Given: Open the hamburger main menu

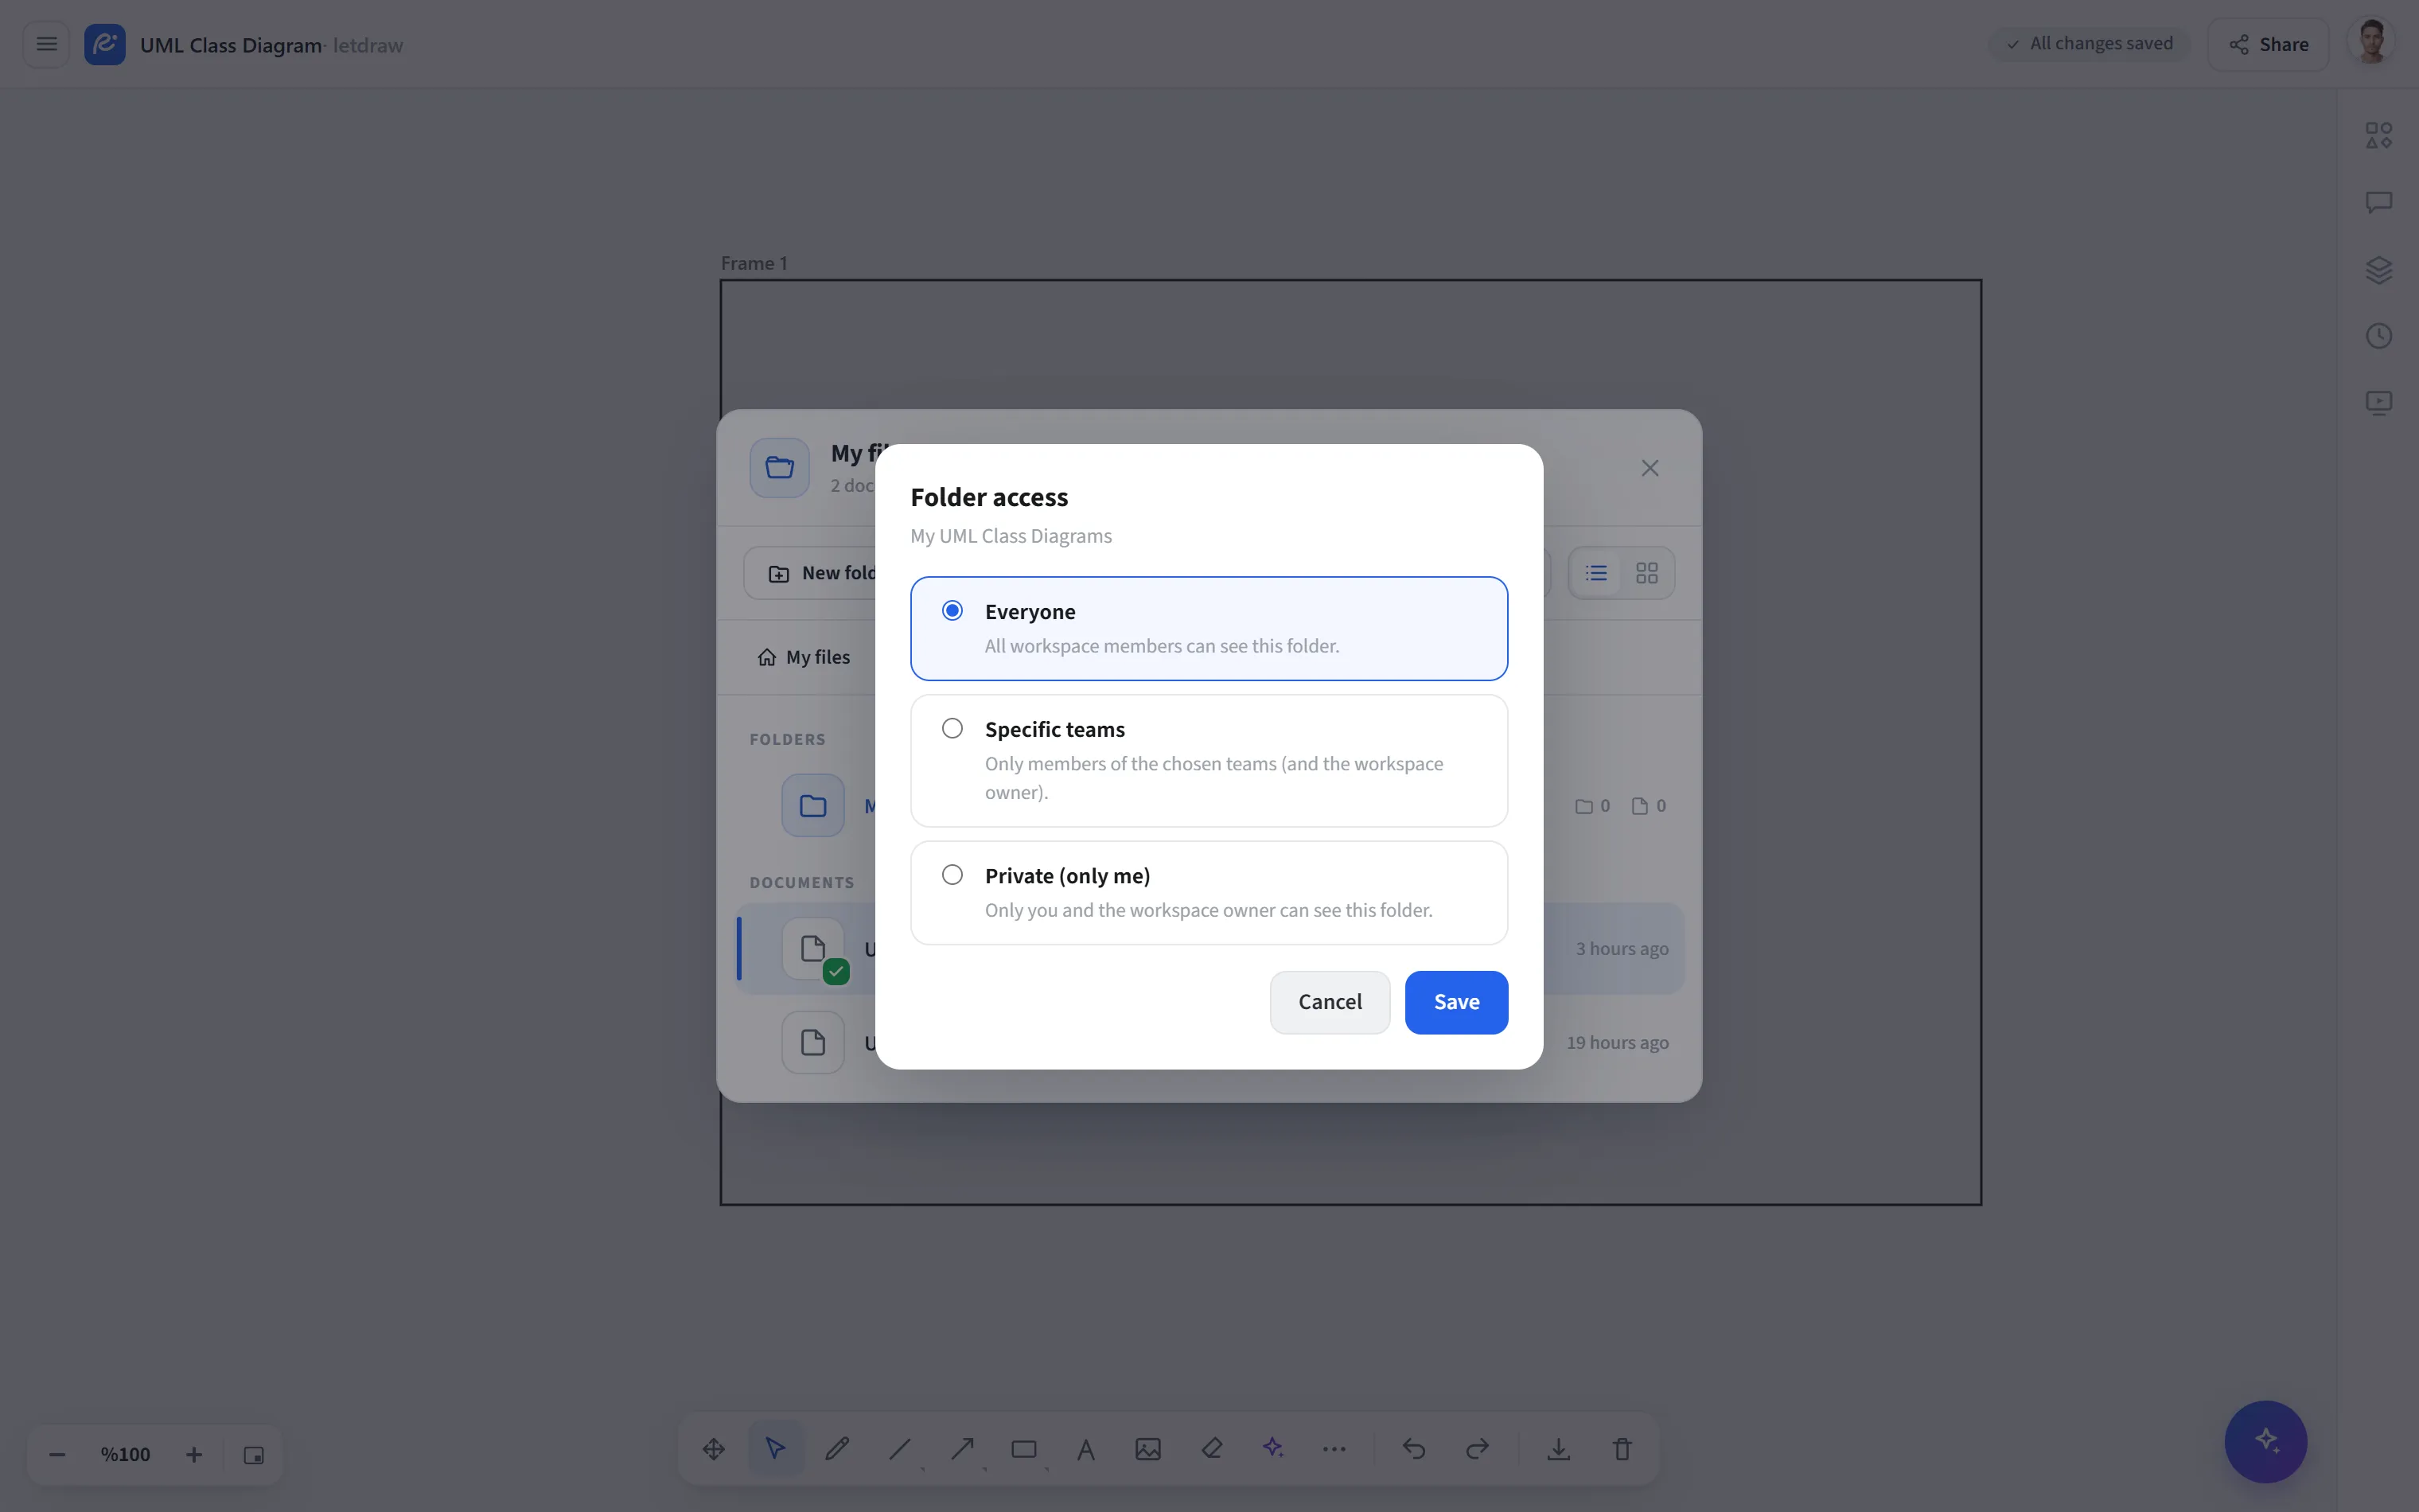Looking at the screenshot, I should coord(46,44).
